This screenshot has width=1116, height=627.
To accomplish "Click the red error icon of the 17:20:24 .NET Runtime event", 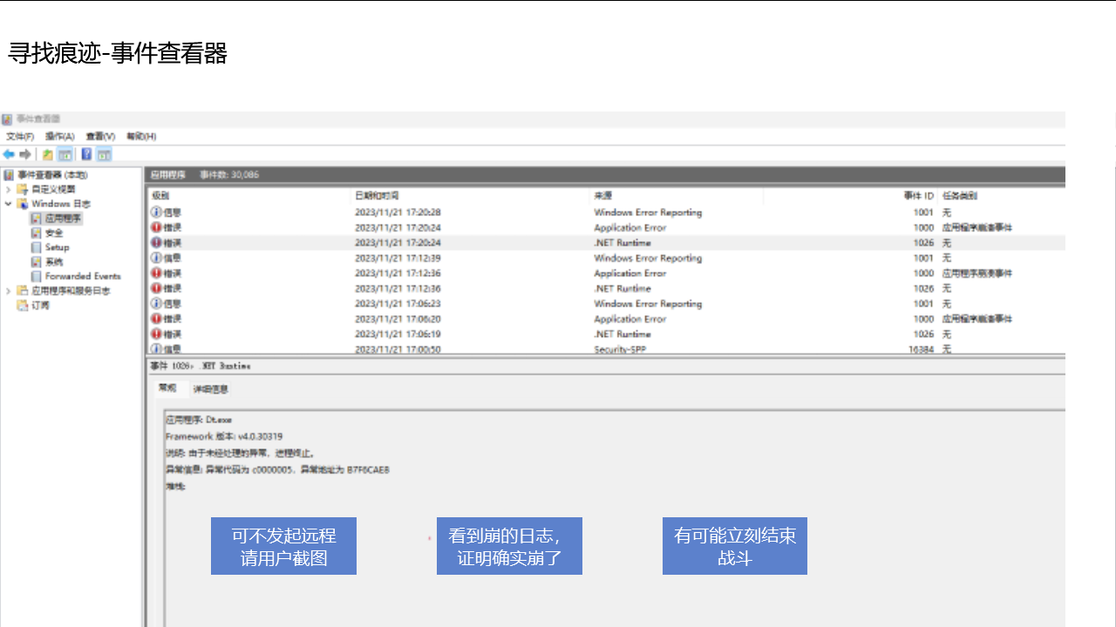I will (x=156, y=243).
